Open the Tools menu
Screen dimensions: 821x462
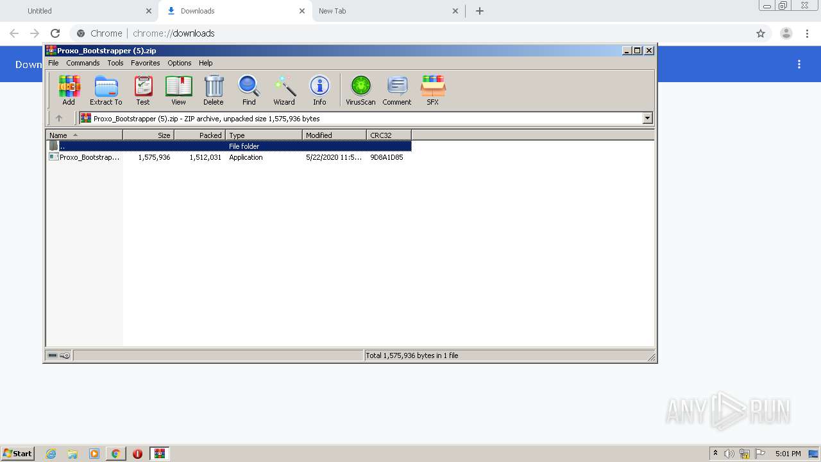(x=115, y=63)
